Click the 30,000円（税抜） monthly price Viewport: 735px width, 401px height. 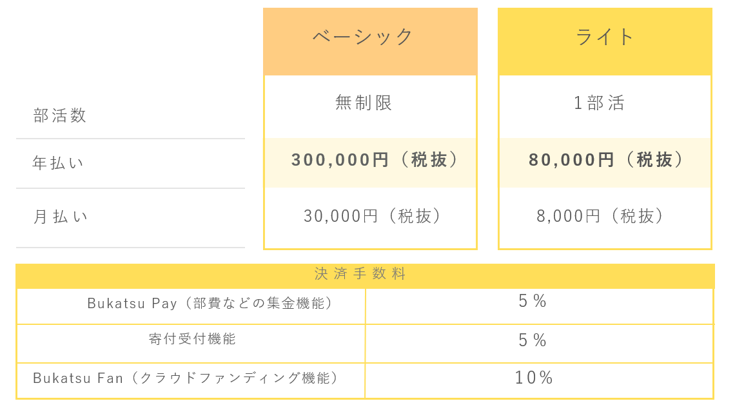point(372,215)
